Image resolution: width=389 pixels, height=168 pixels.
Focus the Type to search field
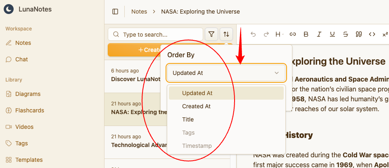point(159,35)
